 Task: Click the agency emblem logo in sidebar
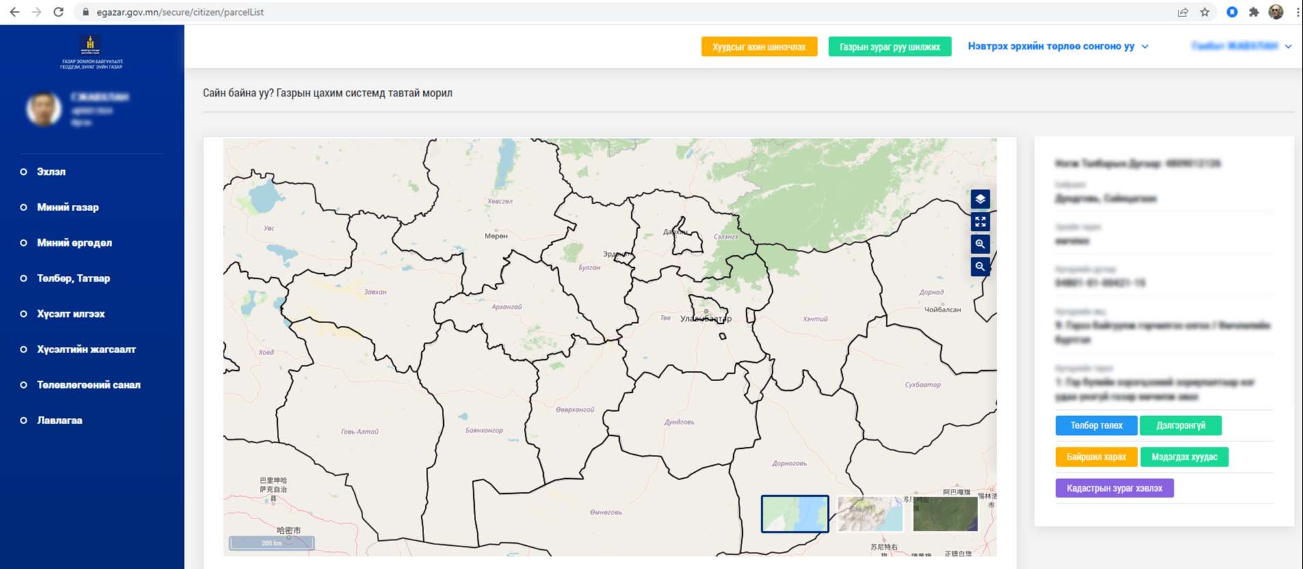tap(90, 45)
